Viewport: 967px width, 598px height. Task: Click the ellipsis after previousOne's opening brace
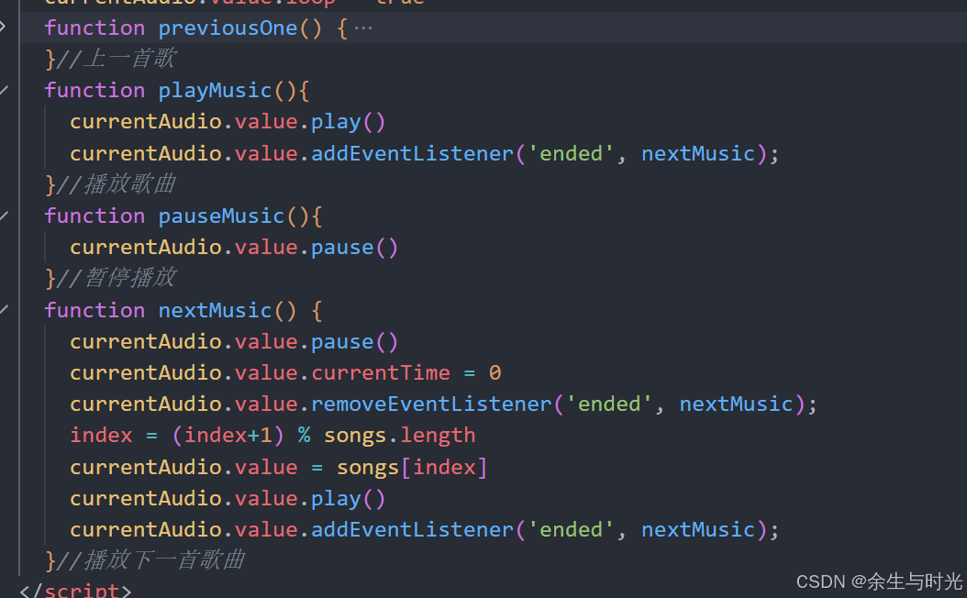pyautogui.click(x=363, y=26)
